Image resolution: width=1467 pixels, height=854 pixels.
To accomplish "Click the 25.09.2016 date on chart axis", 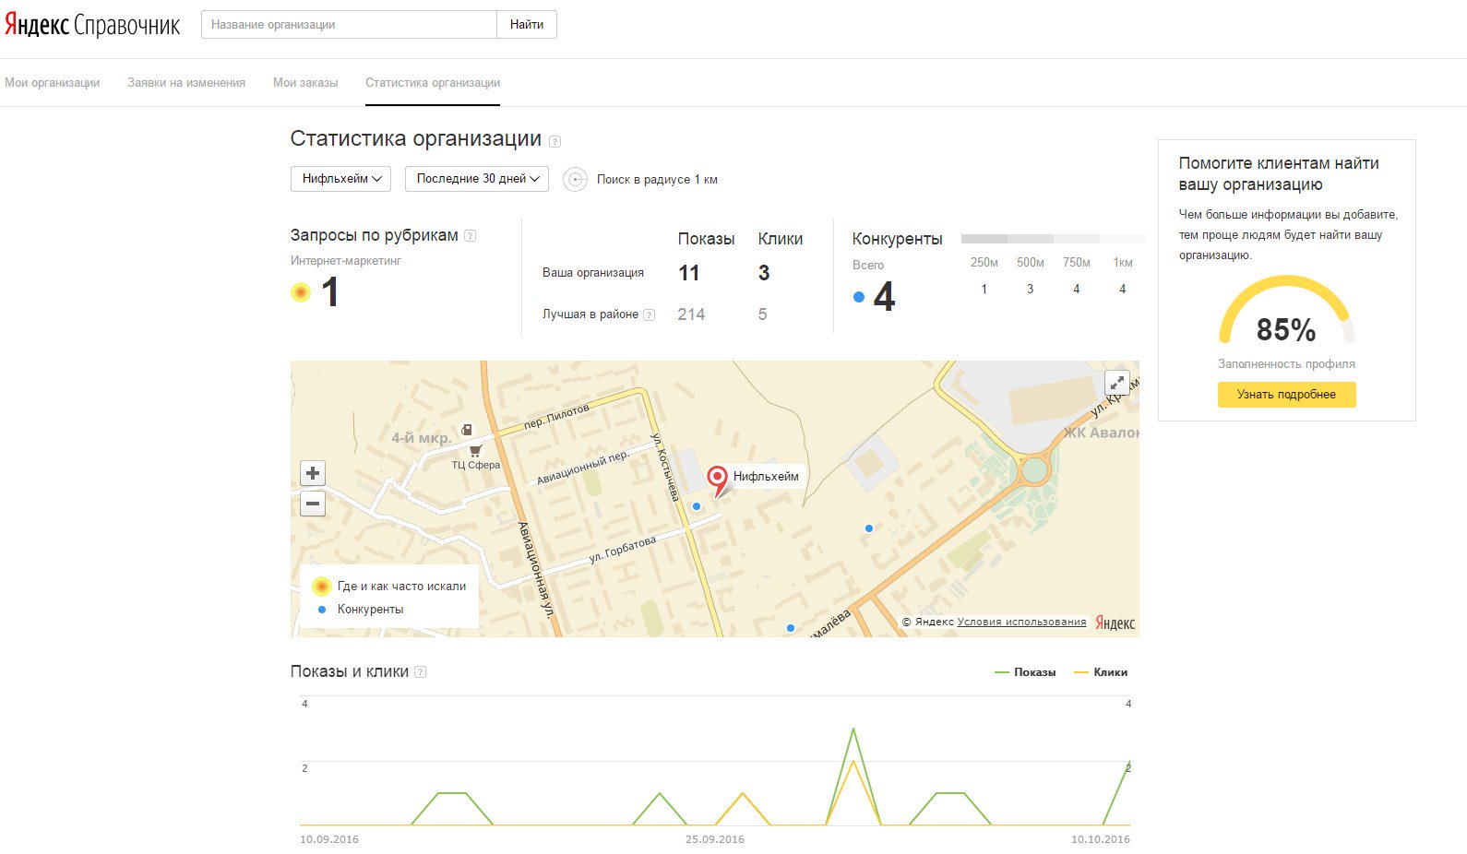I will click(715, 839).
